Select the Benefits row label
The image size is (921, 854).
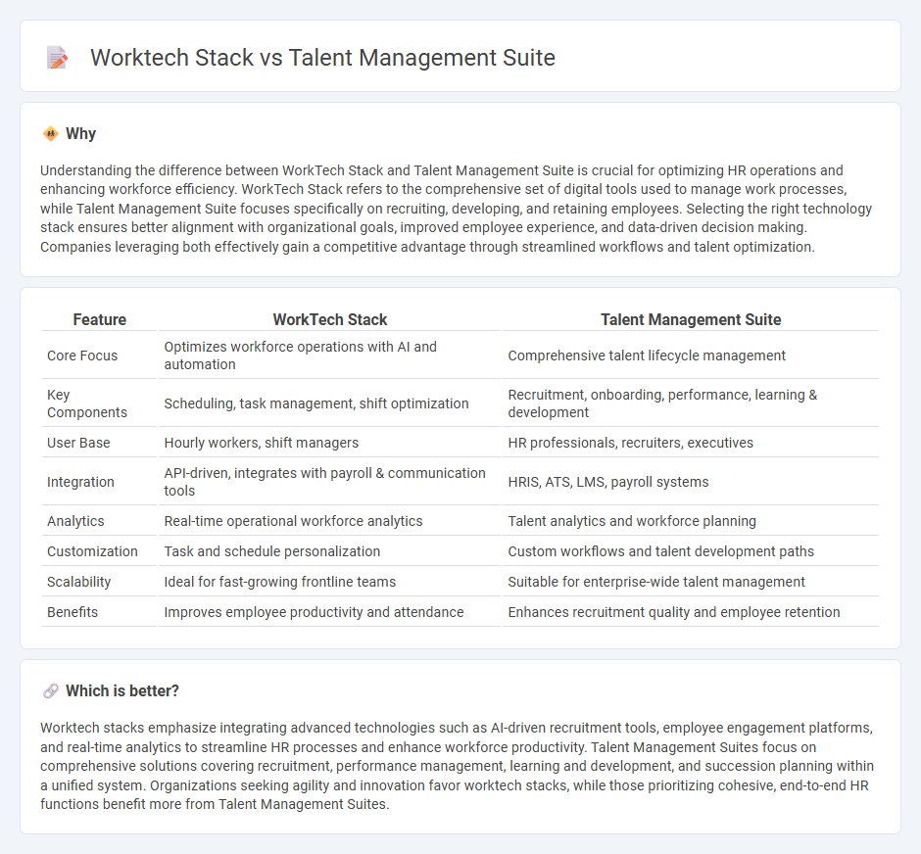pos(73,612)
